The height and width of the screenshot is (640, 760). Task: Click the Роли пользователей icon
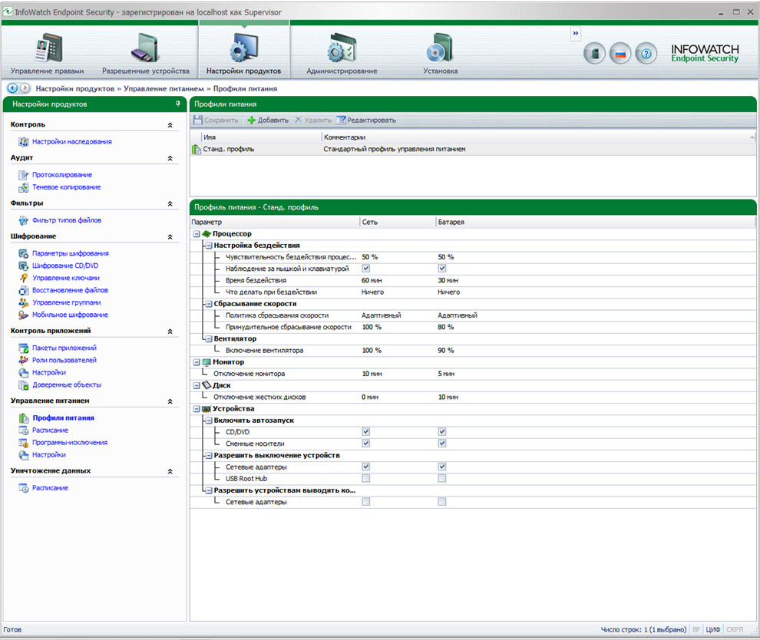(x=23, y=360)
